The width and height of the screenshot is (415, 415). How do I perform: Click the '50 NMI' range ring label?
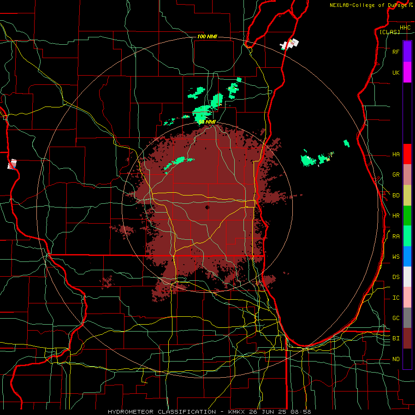[207, 122]
